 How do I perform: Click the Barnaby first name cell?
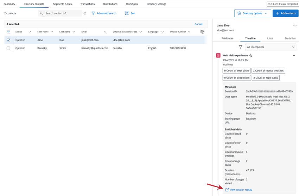[x=42, y=48]
